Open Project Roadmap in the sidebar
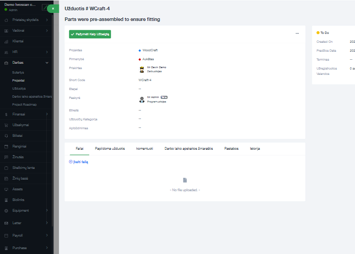355x254 pixels. pyautogui.click(x=25, y=104)
